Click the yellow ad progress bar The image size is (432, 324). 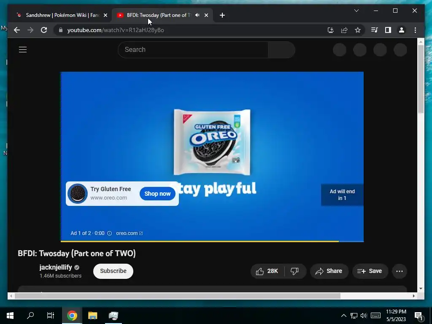pyautogui.click(x=200, y=241)
